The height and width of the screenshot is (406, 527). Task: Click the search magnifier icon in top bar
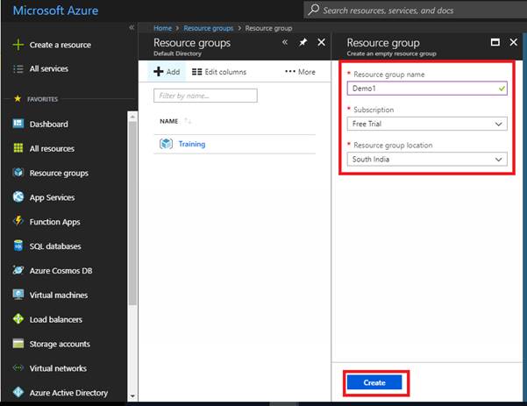click(x=313, y=10)
